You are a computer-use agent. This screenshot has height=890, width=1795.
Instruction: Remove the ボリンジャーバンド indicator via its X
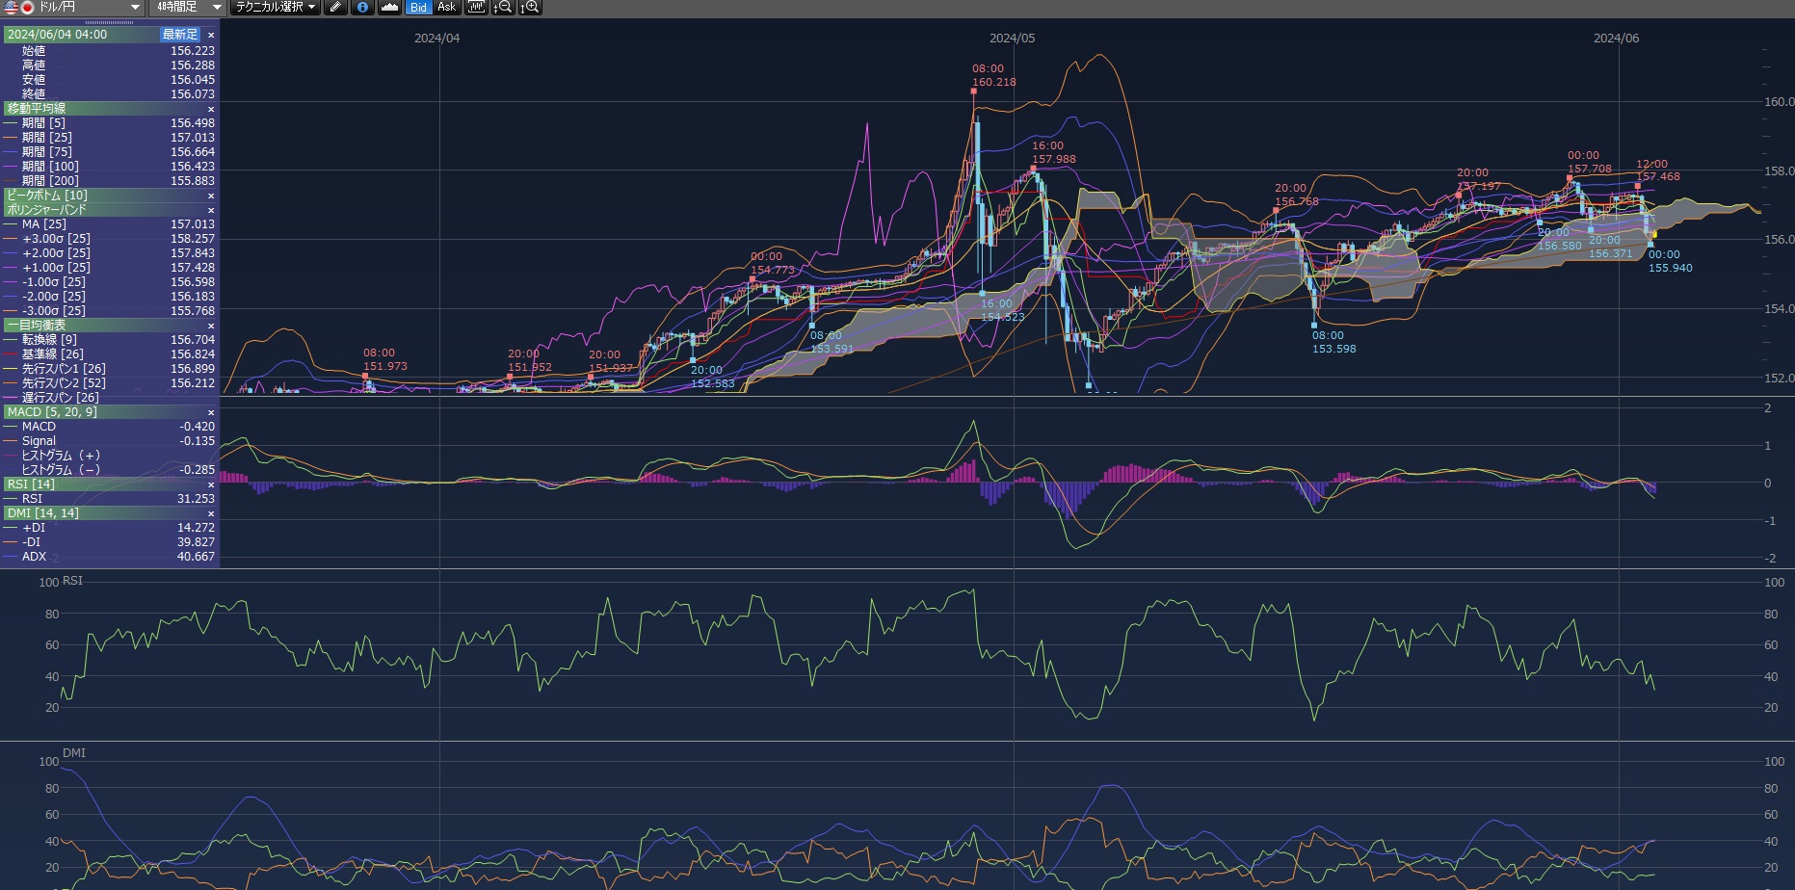click(211, 210)
